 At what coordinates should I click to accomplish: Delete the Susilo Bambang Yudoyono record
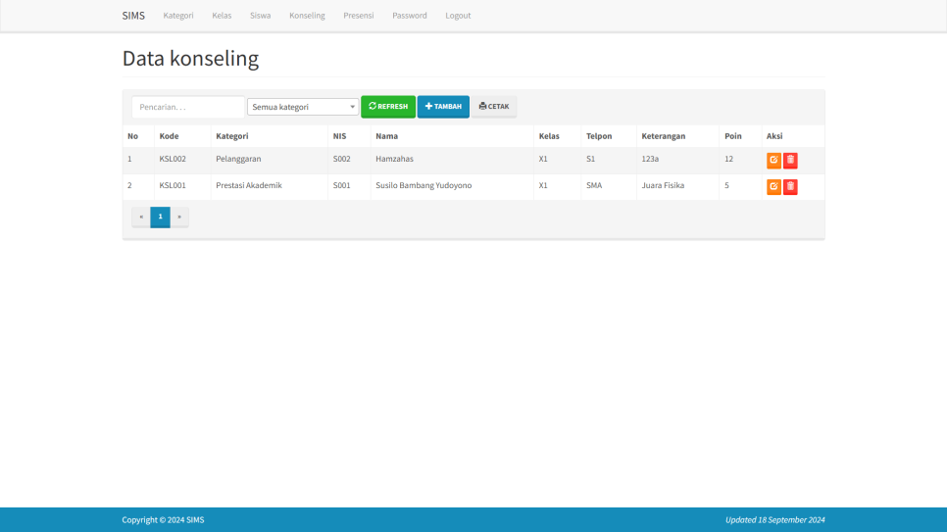point(790,186)
